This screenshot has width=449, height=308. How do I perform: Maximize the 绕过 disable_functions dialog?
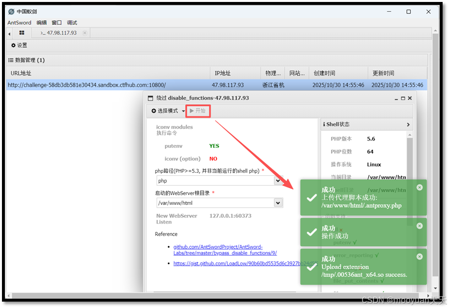pyautogui.click(x=403, y=98)
